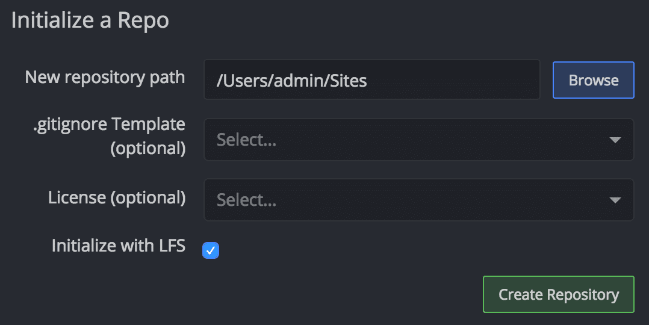Click the Initialize a Repo heading

(90, 20)
